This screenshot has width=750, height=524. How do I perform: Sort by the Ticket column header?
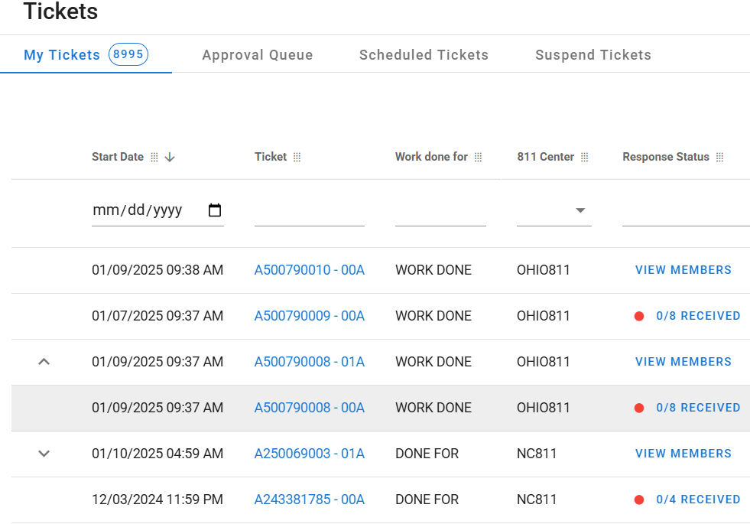pos(271,157)
